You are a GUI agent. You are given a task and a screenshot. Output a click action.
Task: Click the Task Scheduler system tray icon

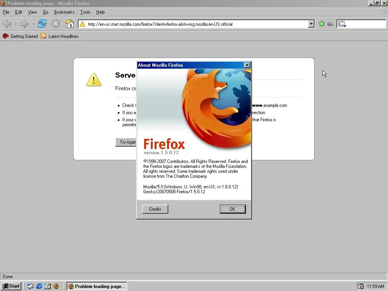361,286
